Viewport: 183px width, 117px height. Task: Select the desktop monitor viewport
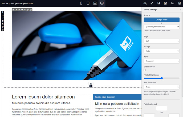102,3
